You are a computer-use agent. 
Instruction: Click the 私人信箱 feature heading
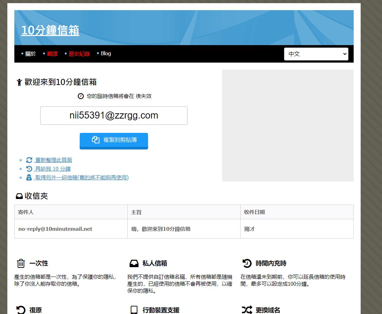(x=155, y=263)
